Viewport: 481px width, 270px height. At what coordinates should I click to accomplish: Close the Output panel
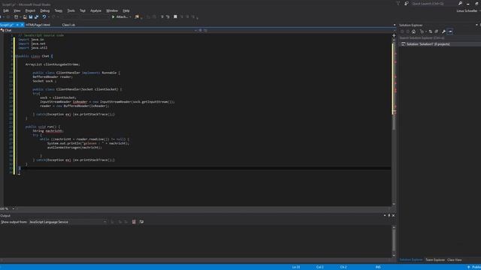(393, 215)
